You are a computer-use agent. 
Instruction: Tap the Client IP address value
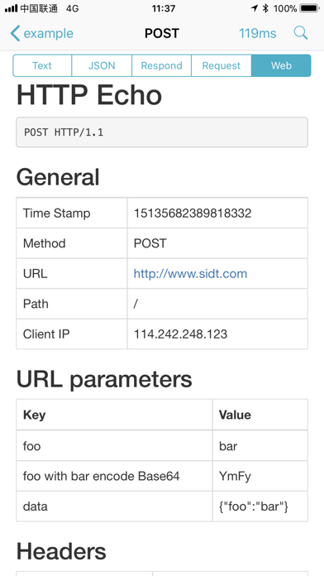tap(180, 334)
